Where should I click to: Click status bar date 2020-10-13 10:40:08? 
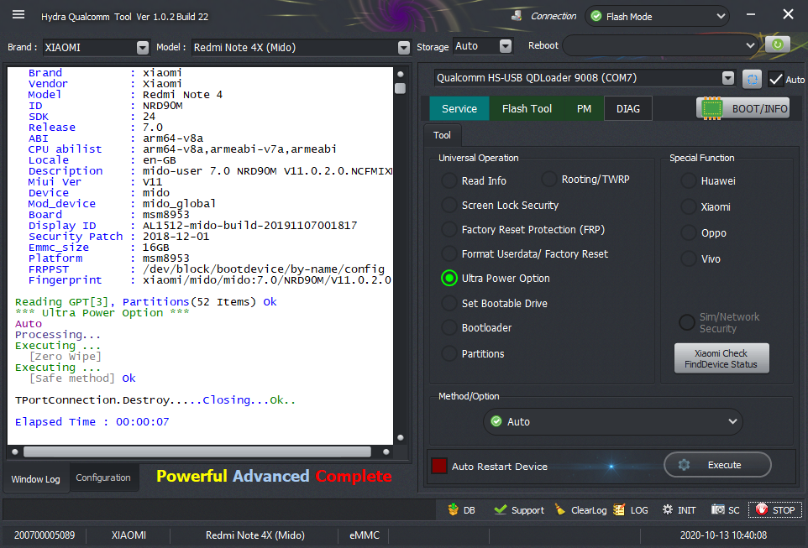tap(723, 535)
